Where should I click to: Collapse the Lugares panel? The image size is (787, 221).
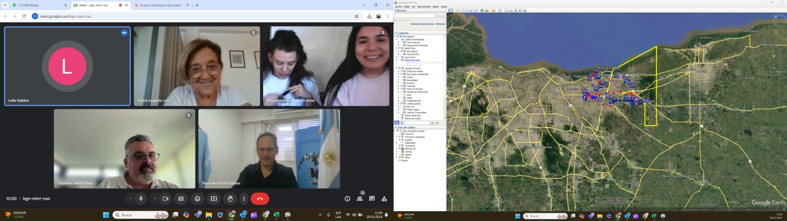click(396, 33)
